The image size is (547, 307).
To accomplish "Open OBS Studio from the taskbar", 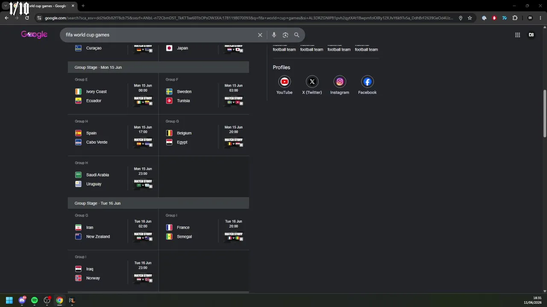I will (x=47, y=300).
